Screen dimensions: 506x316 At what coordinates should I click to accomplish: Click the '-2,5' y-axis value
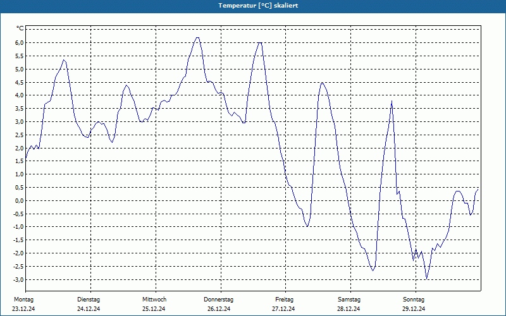tap(18, 267)
